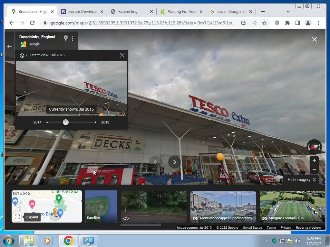This screenshot has width=330, height=247.
Task: Open new tab with plus button
Action: pyautogui.click(x=263, y=12)
